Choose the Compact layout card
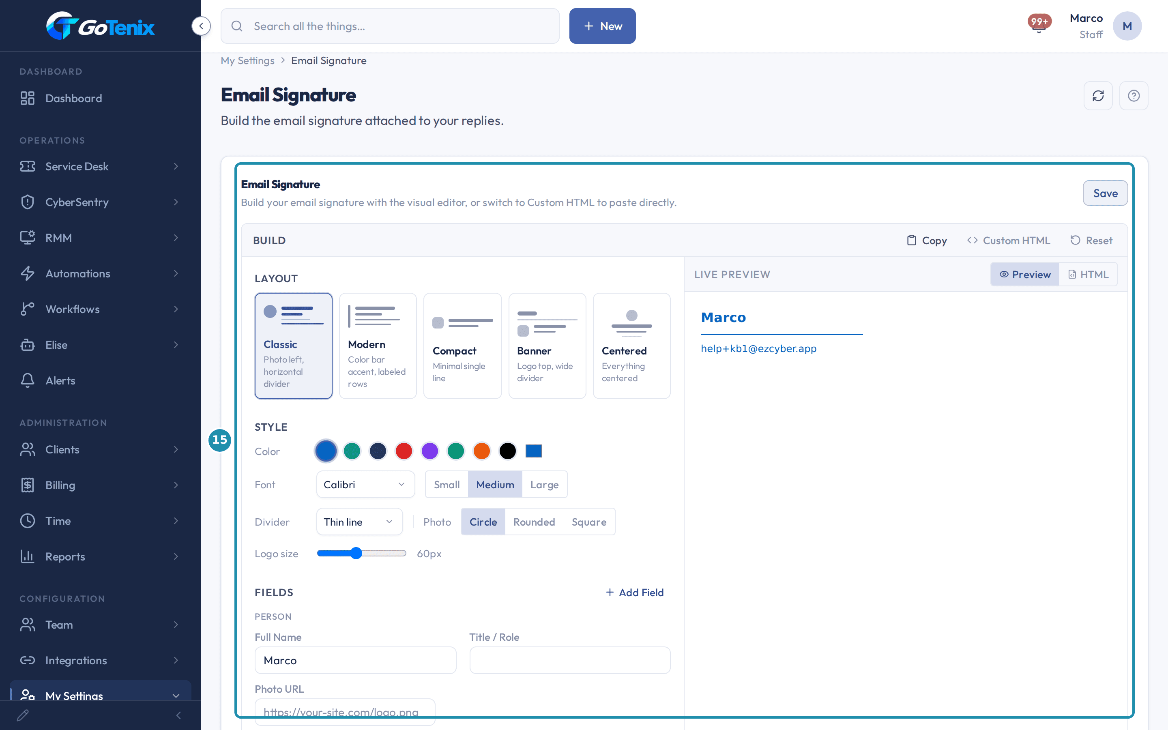Image resolution: width=1168 pixels, height=730 pixels. click(462, 346)
